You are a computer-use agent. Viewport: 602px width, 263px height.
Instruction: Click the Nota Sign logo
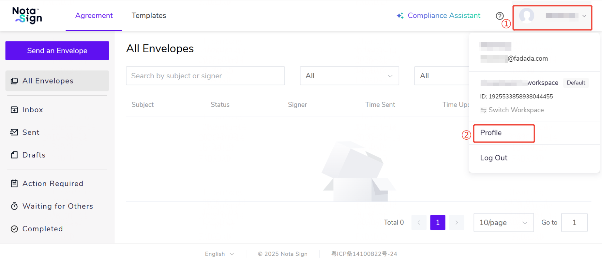27,16
